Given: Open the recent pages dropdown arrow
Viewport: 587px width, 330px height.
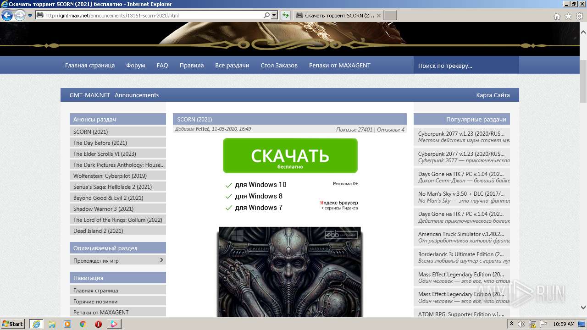Looking at the screenshot, I should (x=30, y=15).
